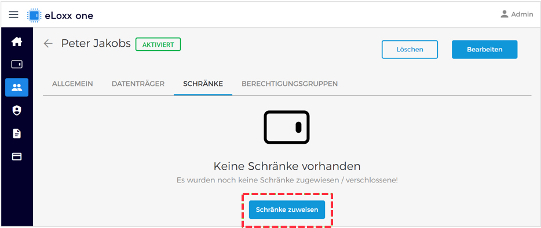Viewport: 541px width, 228px height.
Task: Open the cabinets icon in sidebar
Action: coord(17,64)
